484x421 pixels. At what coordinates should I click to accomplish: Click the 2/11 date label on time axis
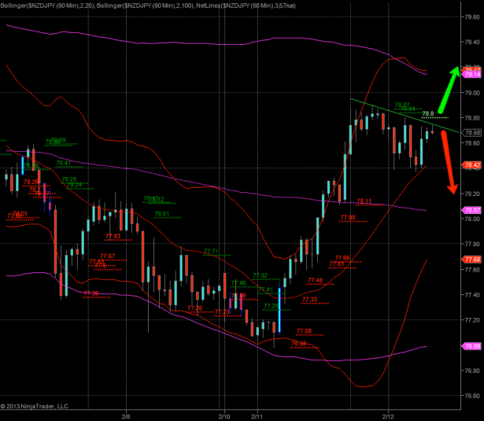[x=256, y=415]
